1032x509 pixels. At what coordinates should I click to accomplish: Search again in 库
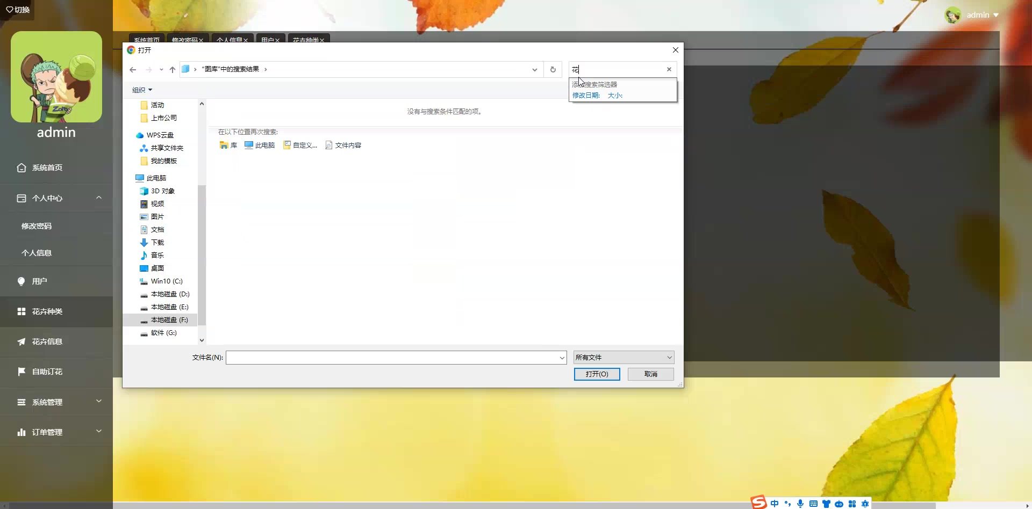pyautogui.click(x=228, y=146)
